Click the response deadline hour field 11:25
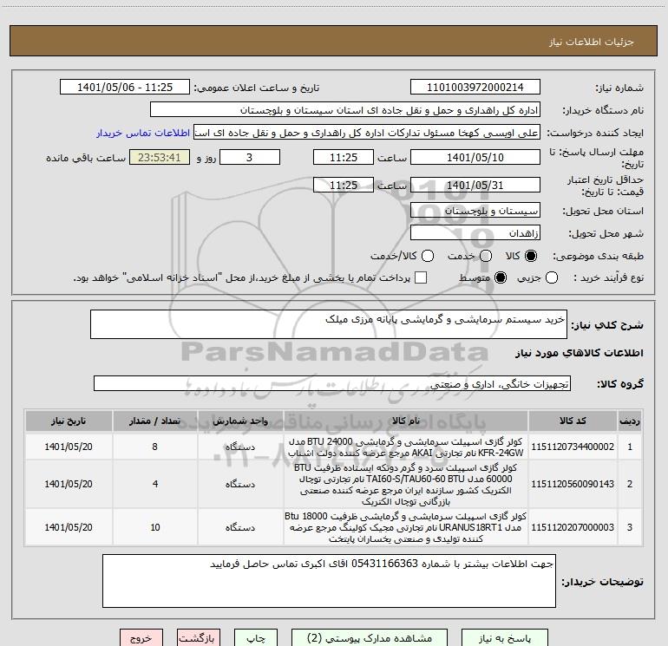Image resolution: width=668 pixels, height=646 pixels. coord(344,157)
